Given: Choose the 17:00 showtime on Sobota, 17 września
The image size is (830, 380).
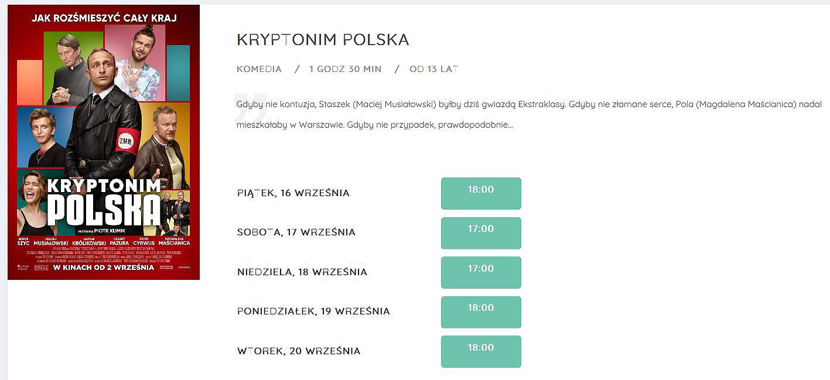Looking at the screenshot, I should click(x=481, y=232).
